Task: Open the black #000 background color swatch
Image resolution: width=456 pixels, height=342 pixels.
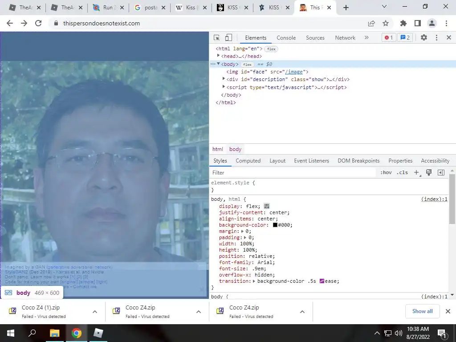Action: coord(275,225)
